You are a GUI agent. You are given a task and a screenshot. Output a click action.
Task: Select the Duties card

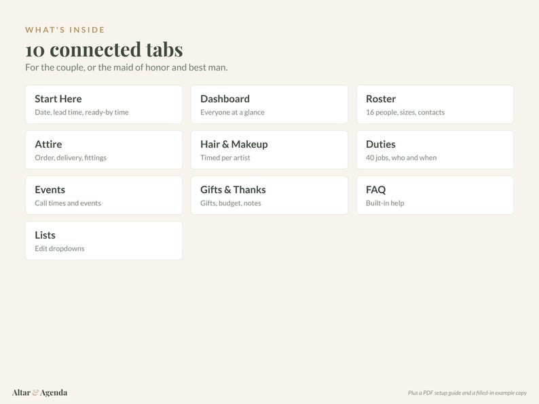tap(435, 150)
